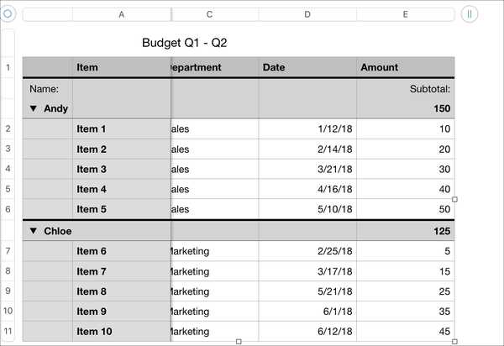The height and width of the screenshot is (346, 504).
Task: Click the column resize handle with two bars
Action: 470,14
